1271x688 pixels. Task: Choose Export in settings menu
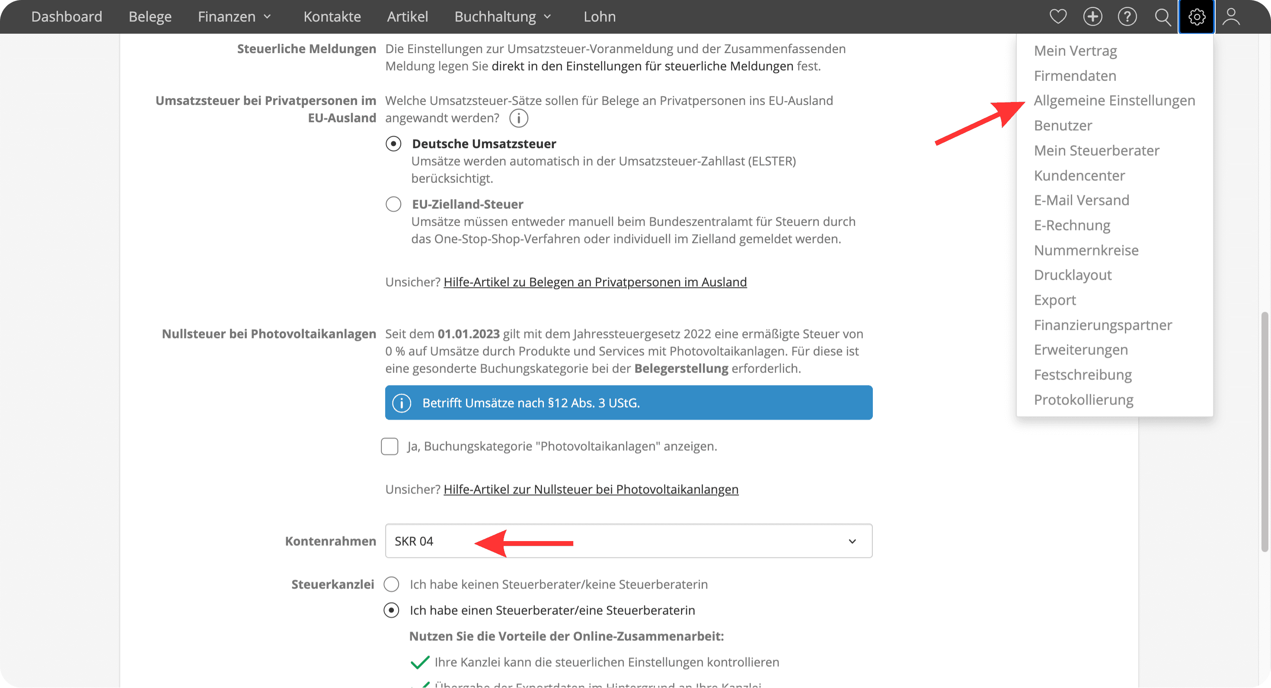click(x=1054, y=300)
